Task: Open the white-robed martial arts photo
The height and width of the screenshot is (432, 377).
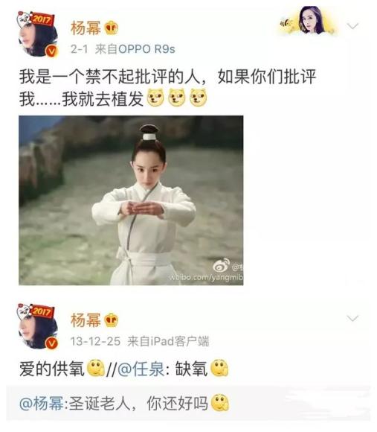Action: point(131,200)
